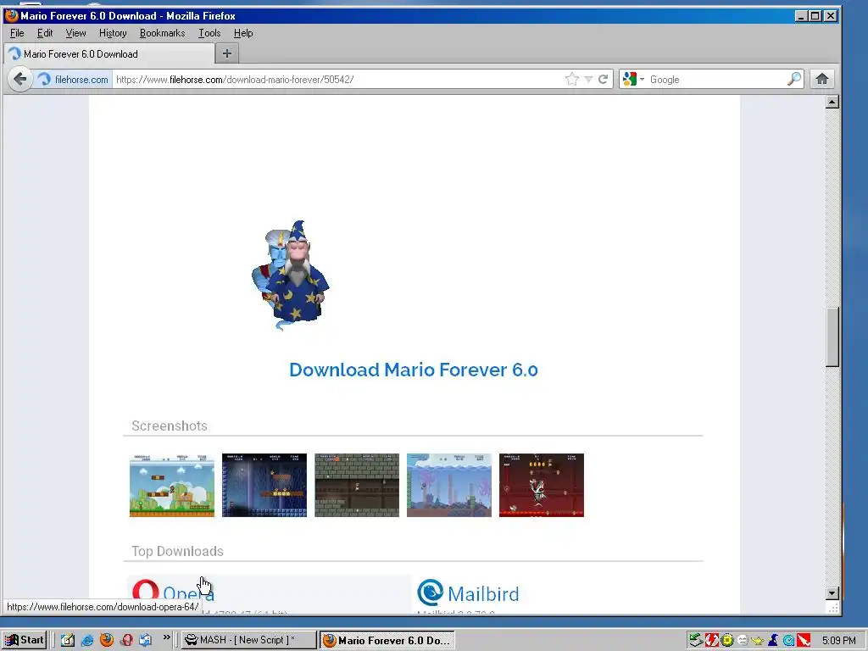Click the Firefox icon in the title bar
The image size is (868, 651).
12,15
